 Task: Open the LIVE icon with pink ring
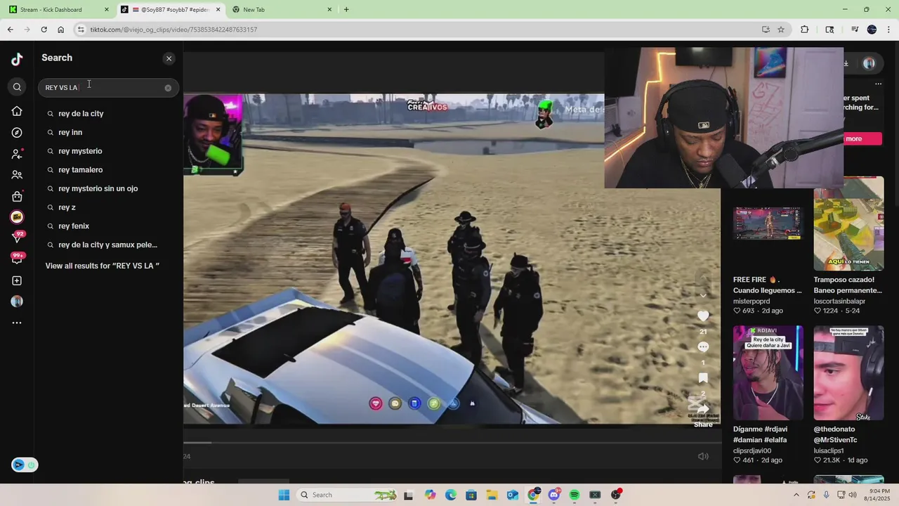point(17,217)
